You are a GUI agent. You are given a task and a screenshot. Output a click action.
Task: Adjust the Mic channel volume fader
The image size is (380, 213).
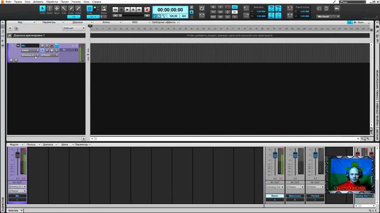point(17,155)
